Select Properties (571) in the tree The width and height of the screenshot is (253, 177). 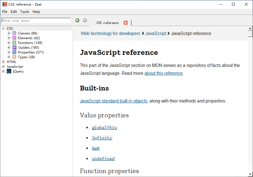click(x=31, y=52)
